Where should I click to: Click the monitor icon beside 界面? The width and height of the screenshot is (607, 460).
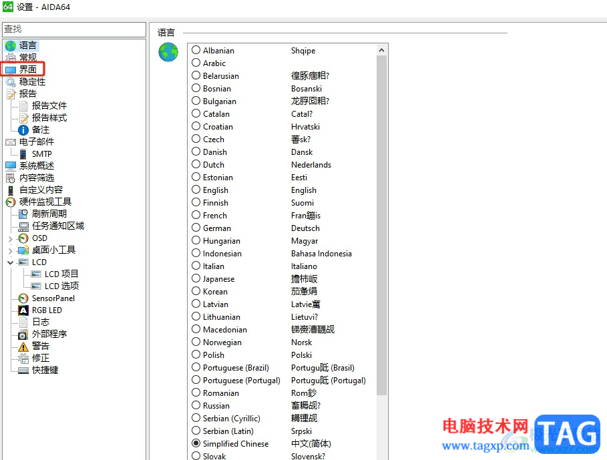pyautogui.click(x=11, y=69)
